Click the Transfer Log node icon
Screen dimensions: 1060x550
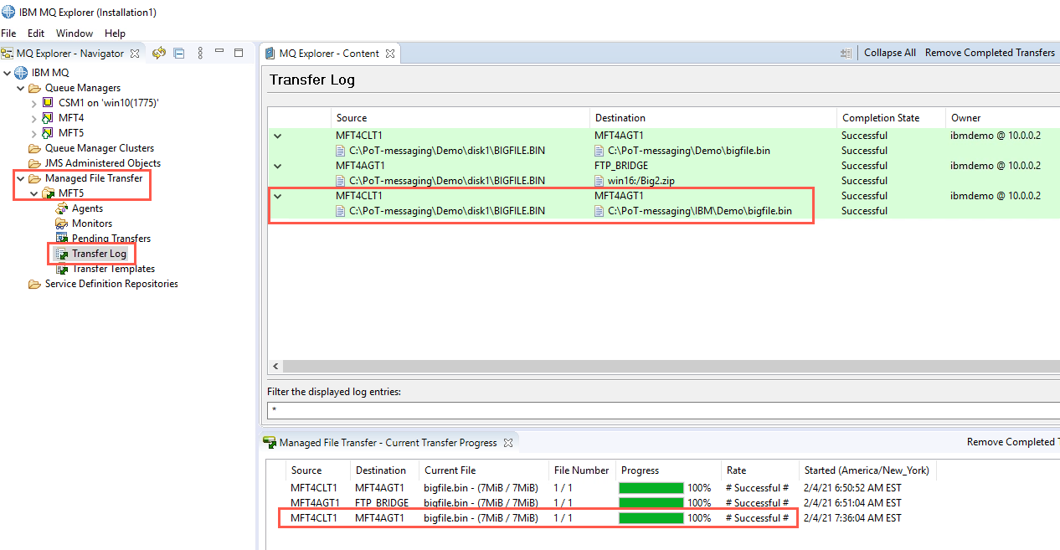click(x=61, y=254)
